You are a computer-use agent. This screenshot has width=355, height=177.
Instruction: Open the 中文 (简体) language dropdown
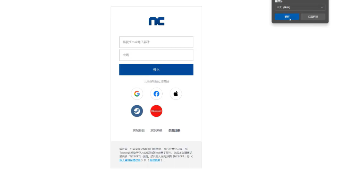(x=300, y=8)
